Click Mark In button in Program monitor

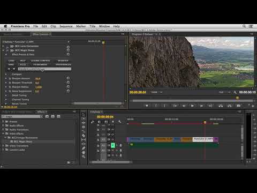(156, 106)
